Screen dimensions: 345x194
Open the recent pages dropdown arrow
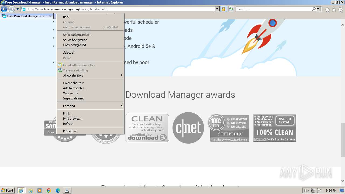point(18,9)
